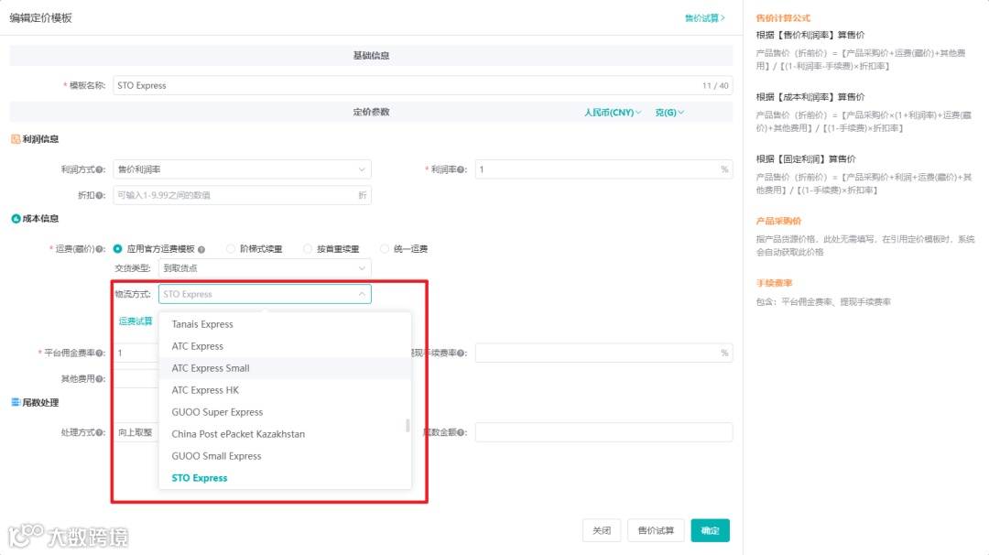Screen dimensions: 989x555
Task: Click the bottom 售价试算 button
Action: (x=656, y=530)
